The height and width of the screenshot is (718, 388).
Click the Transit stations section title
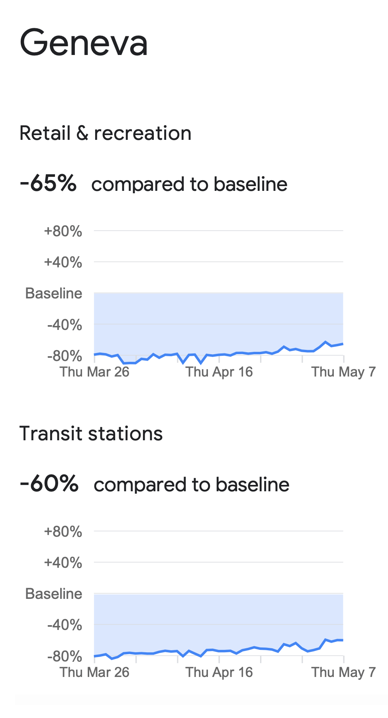(91, 434)
